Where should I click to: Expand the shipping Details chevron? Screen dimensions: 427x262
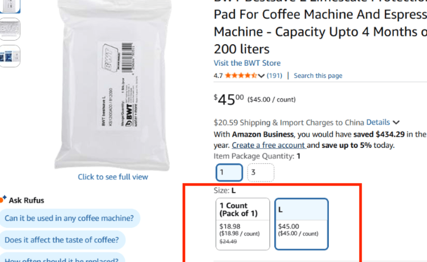[396, 123]
